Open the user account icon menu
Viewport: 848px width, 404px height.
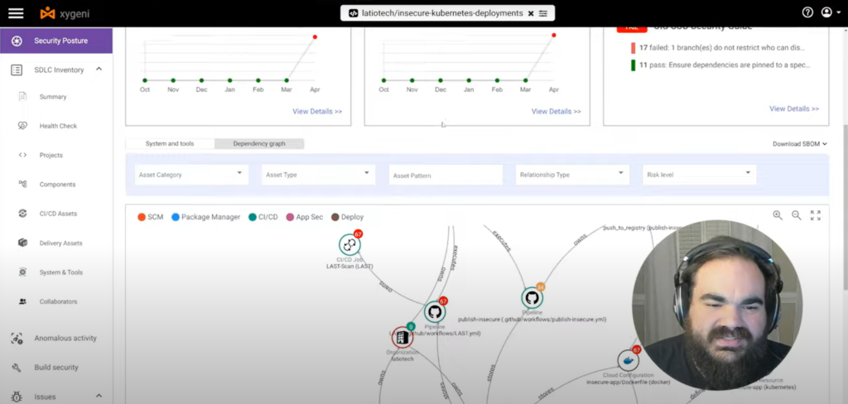click(827, 12)
